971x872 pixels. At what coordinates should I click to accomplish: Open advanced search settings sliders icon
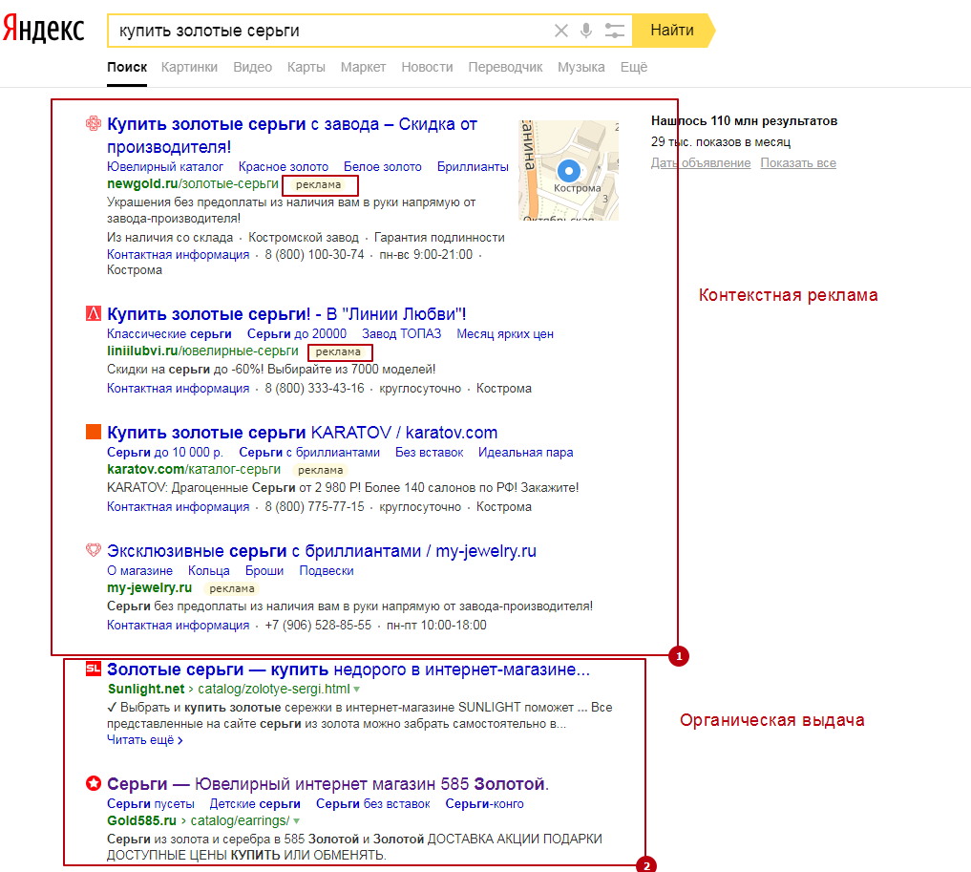(614, 31)
